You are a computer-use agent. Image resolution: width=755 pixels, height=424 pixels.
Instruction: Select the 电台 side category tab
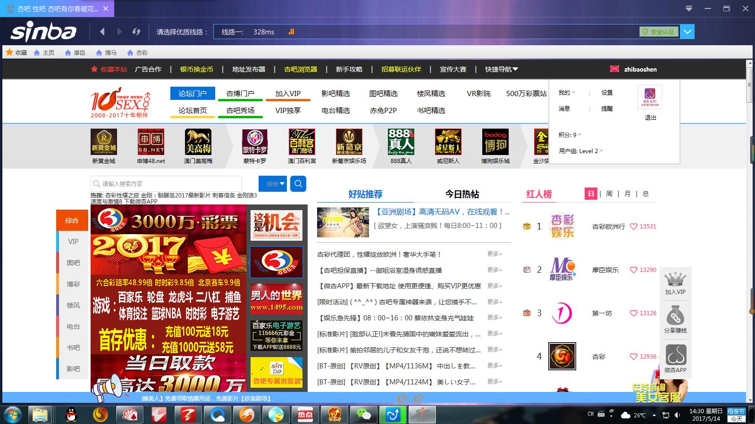click(x=72, y=326)
